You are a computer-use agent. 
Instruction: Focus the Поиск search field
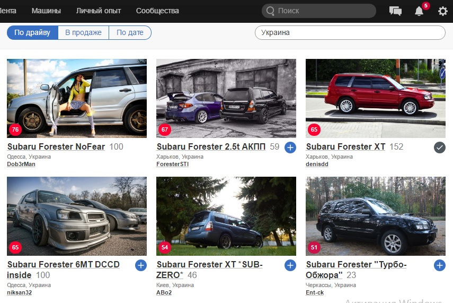319,11
